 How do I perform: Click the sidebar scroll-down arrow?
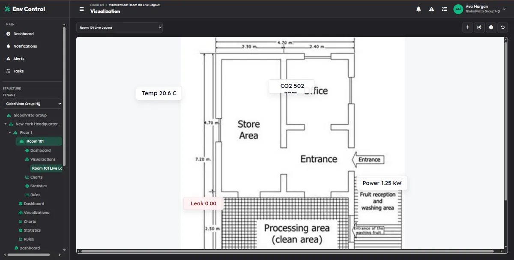pyautogui.click(x=64, y=250)
